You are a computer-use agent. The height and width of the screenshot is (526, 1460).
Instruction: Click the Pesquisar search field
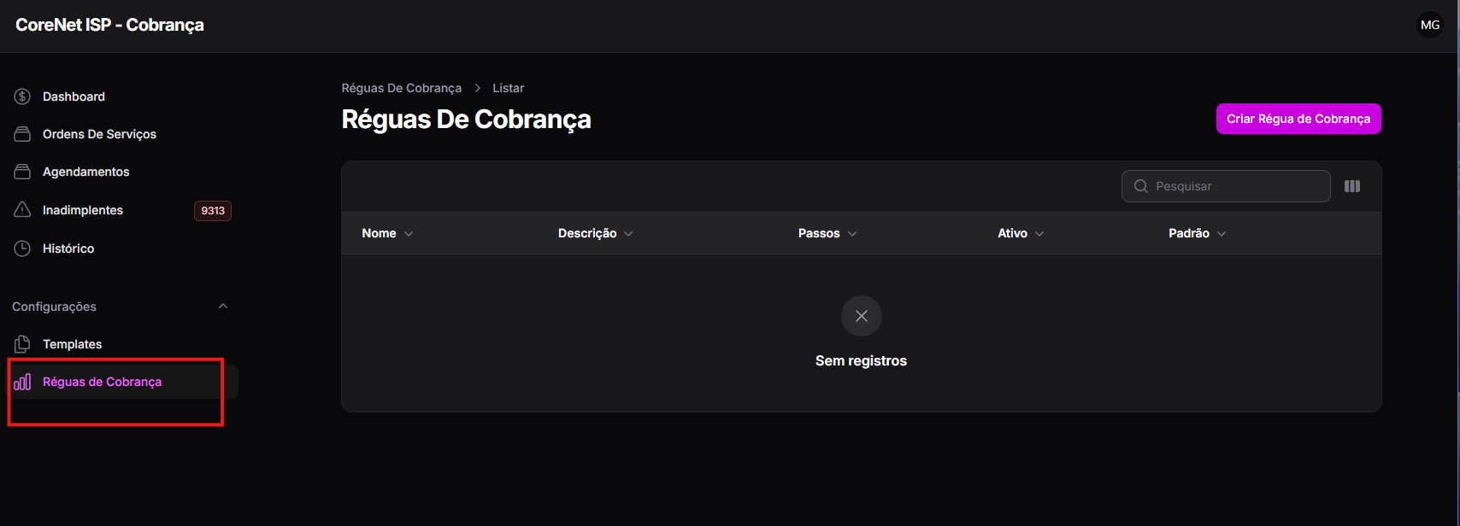[1226, 186]
